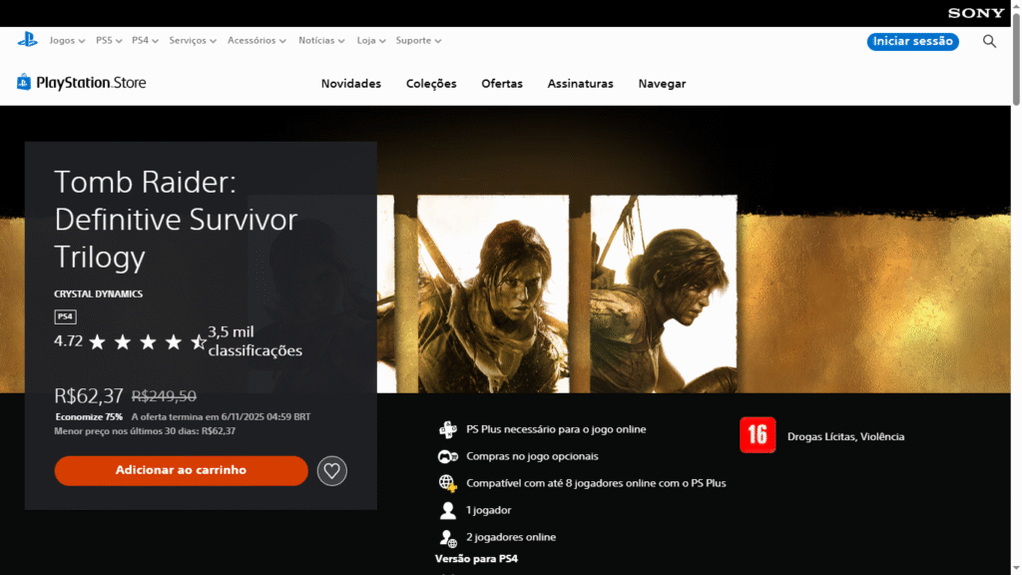Click the single player person icon

click(x=447, y=510)
